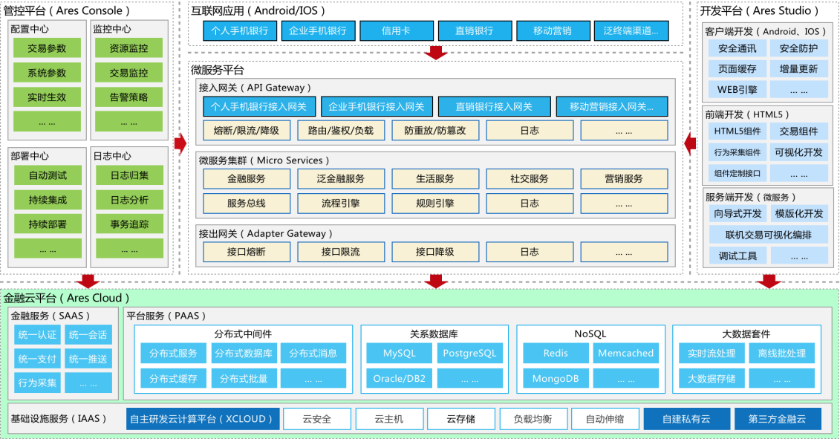This screenshot has width=840, height=439.
Task: Click 熔断/限流/降级 box
Action: coord(247,130)
